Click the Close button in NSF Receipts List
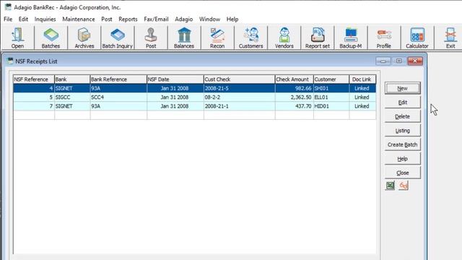 (x=403, y=173)
